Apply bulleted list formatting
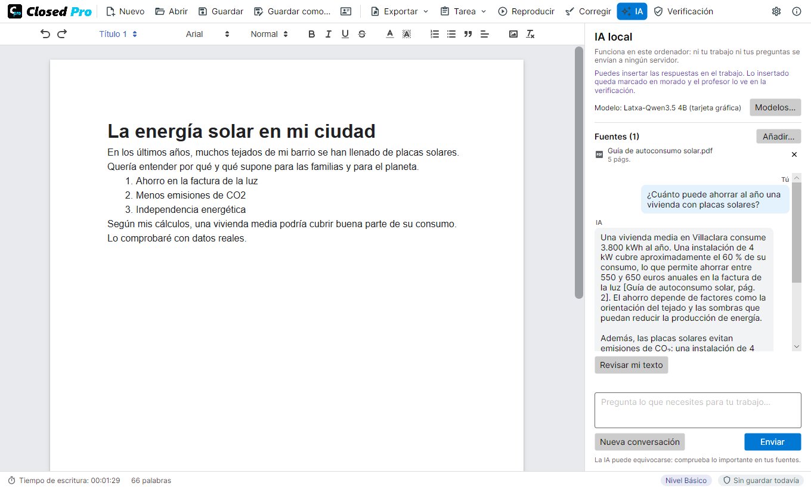 click(x=451, y=34)
